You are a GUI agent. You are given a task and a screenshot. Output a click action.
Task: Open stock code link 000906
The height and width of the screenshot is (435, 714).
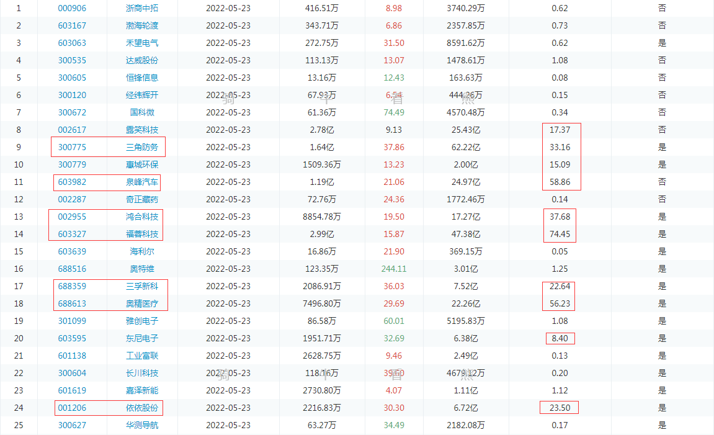[72, 8]
